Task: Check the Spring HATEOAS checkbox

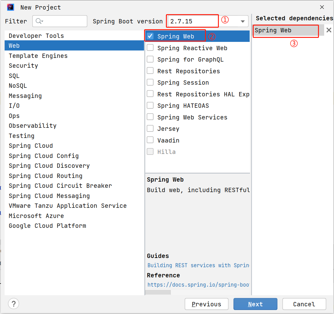Action: click(150, 105)
